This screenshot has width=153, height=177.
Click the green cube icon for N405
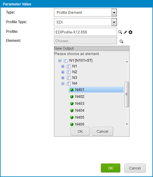72,117
